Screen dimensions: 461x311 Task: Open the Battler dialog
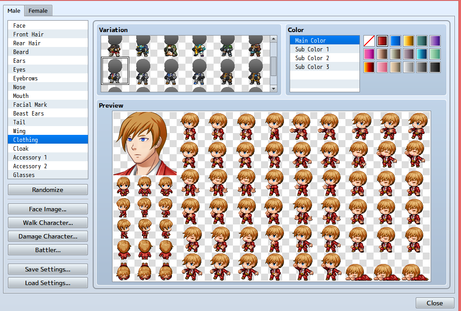point(47,249)
